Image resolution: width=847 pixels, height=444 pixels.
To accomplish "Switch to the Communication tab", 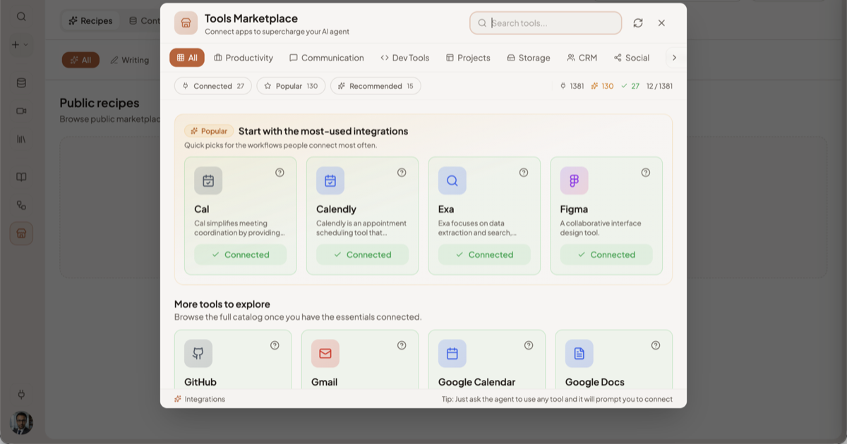I will point(327,58).
